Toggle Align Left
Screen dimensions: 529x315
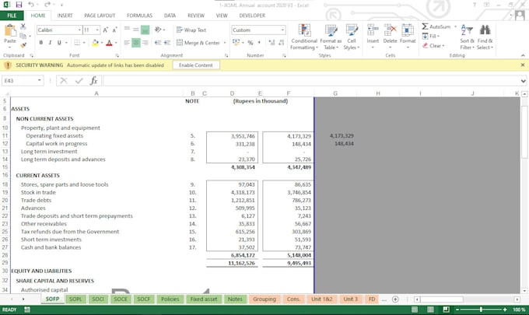click(x=127, y=43)
